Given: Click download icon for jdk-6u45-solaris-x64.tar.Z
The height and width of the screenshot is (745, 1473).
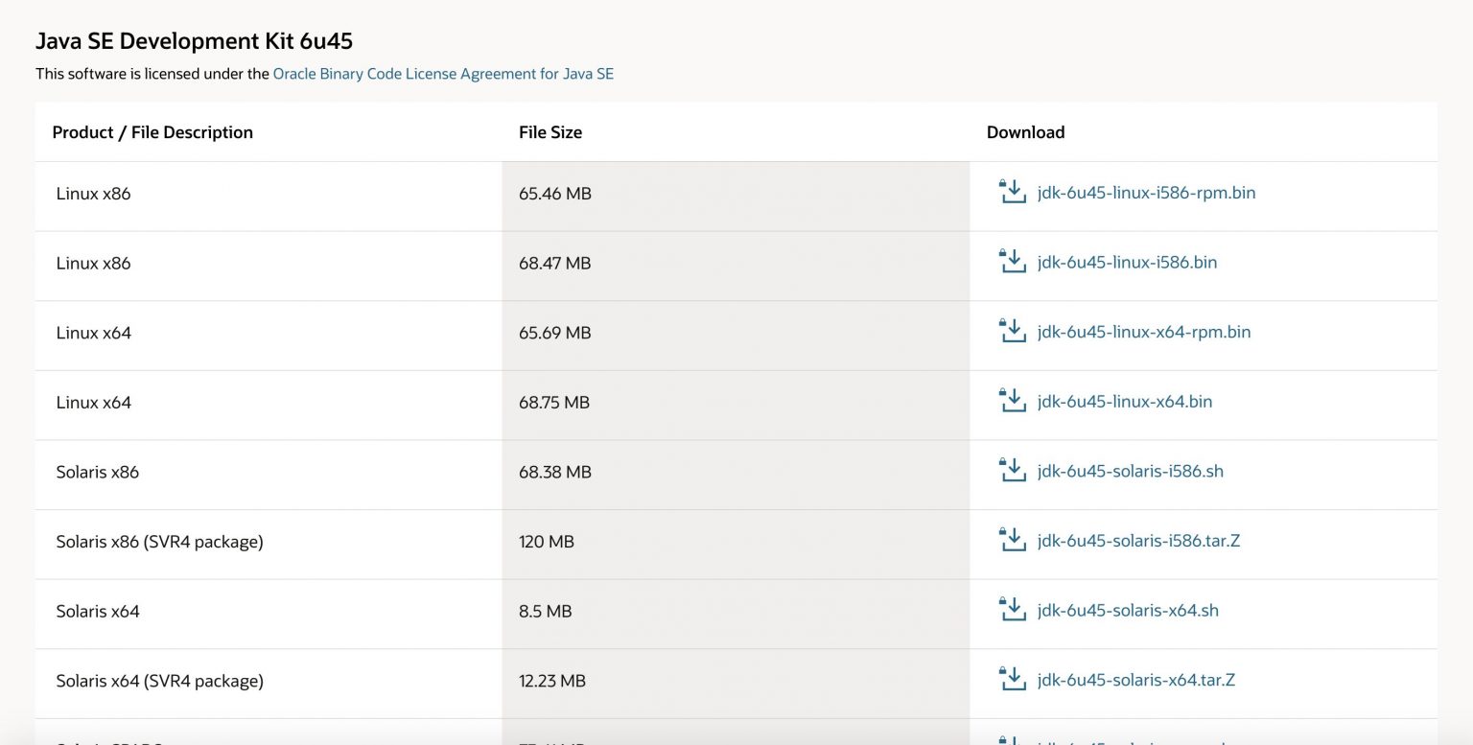Looking at the screenshot, I should [x=1012, y=680].
